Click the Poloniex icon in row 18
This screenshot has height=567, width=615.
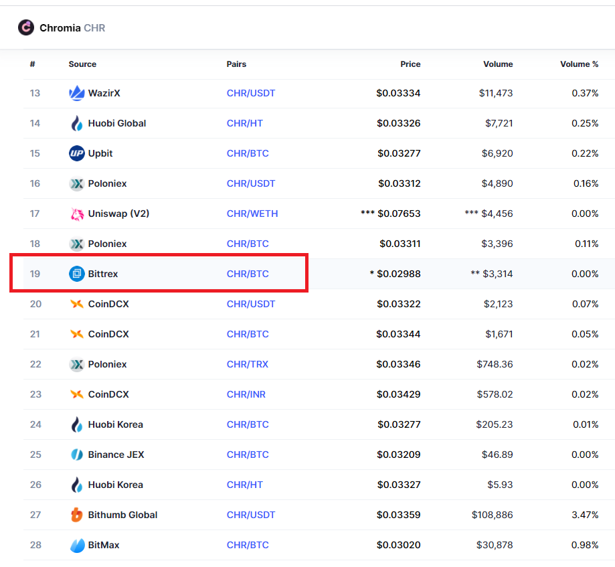77,244
